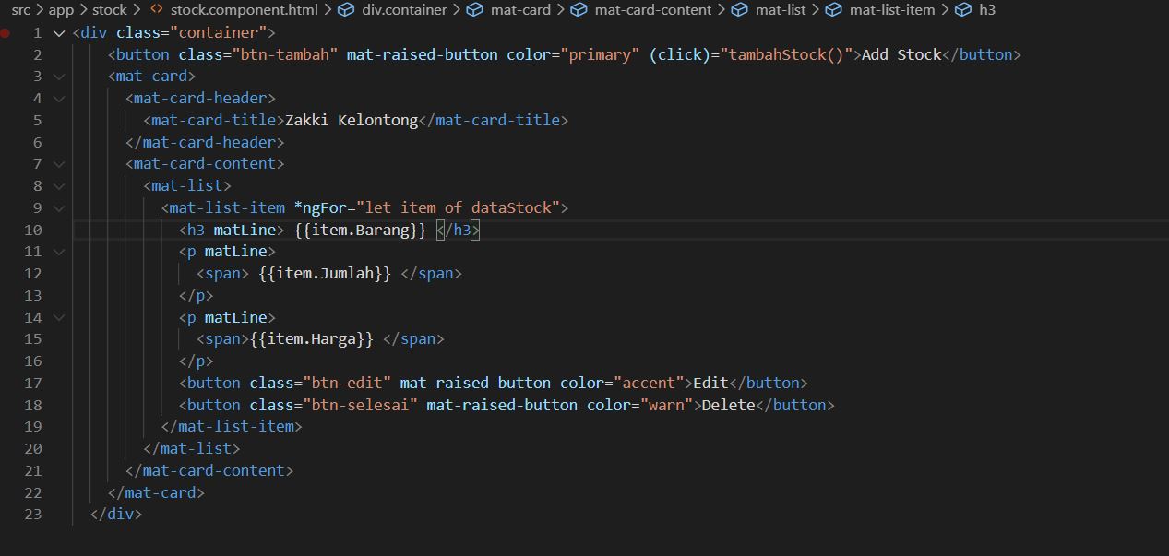The width and height of the screenshot is (1169, 556).
Task: Click the "btn-tambah" class value
Action: [284, 54]
